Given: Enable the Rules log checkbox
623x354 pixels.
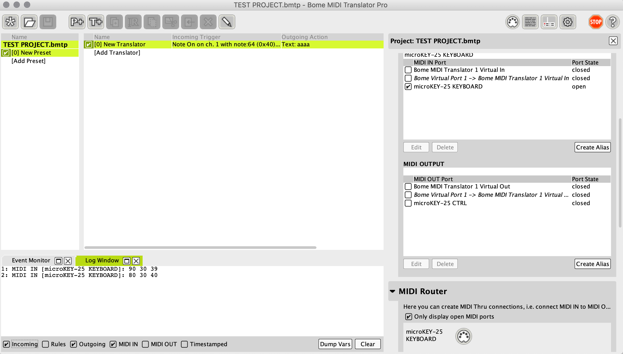Looking at the screenshot, I should coord(46,344).
